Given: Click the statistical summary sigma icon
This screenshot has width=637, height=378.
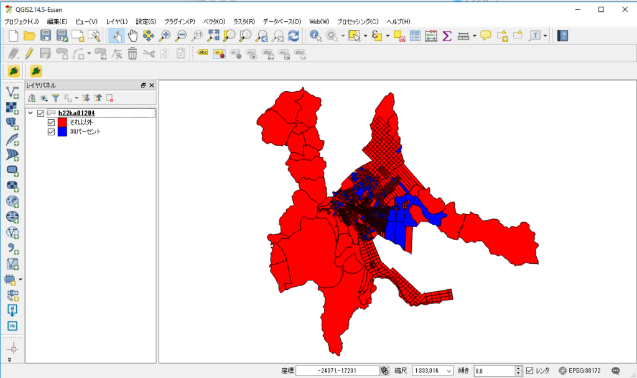Looking at the screenshot, I should tap(447, 35).
